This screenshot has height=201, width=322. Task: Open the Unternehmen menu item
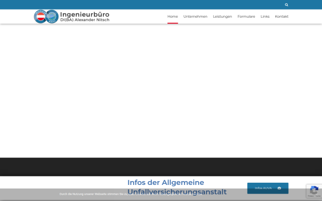click(195, 17)
